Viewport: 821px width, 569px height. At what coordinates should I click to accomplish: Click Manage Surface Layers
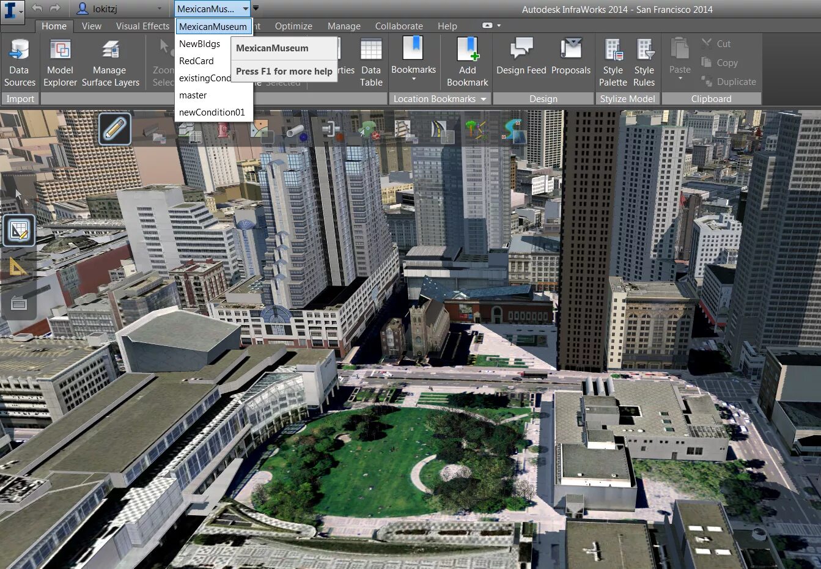pyautogui.click(x=111, y=61)
